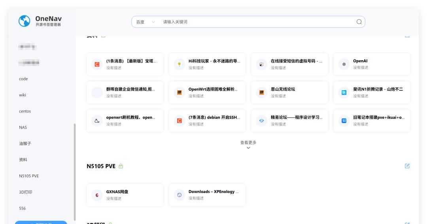Image resolution: width=427 pixels, height=224 pixels.
Task: Open the openwrt刷机教程 link title
Action: (x=131, y=117)
